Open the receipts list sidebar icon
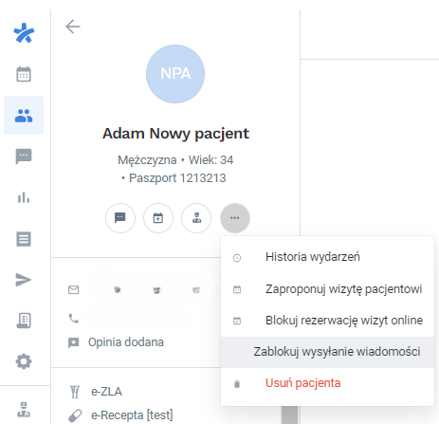The image size is (439, 424). [24, 239]
